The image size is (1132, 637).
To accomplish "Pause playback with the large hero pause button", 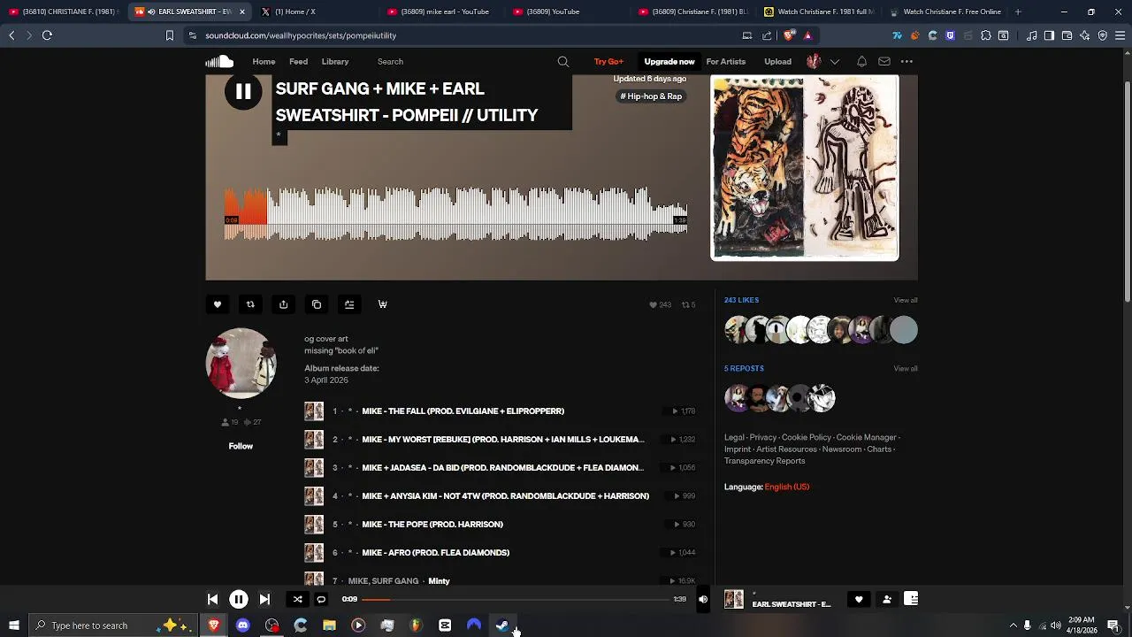I will (x=243, y=91).
